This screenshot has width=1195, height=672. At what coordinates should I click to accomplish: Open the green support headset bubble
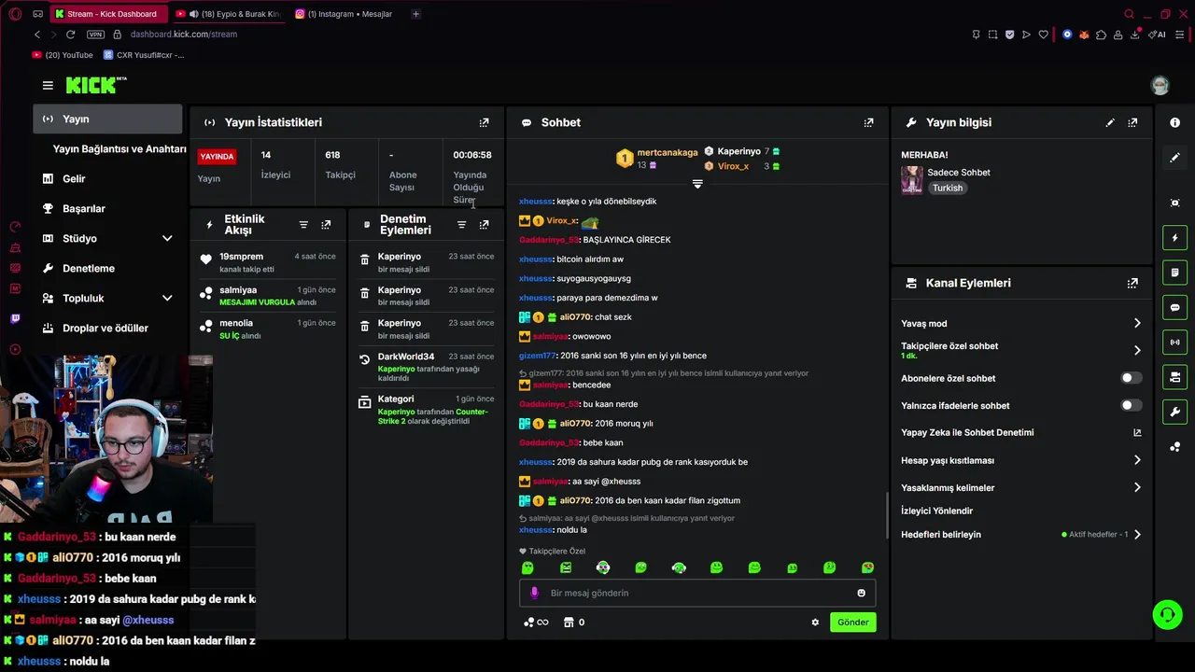point(1167,614)
